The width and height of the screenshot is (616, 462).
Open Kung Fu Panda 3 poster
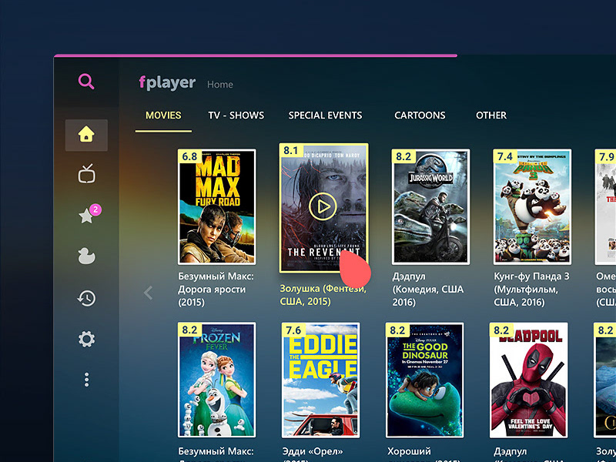[x=532, y=206]
